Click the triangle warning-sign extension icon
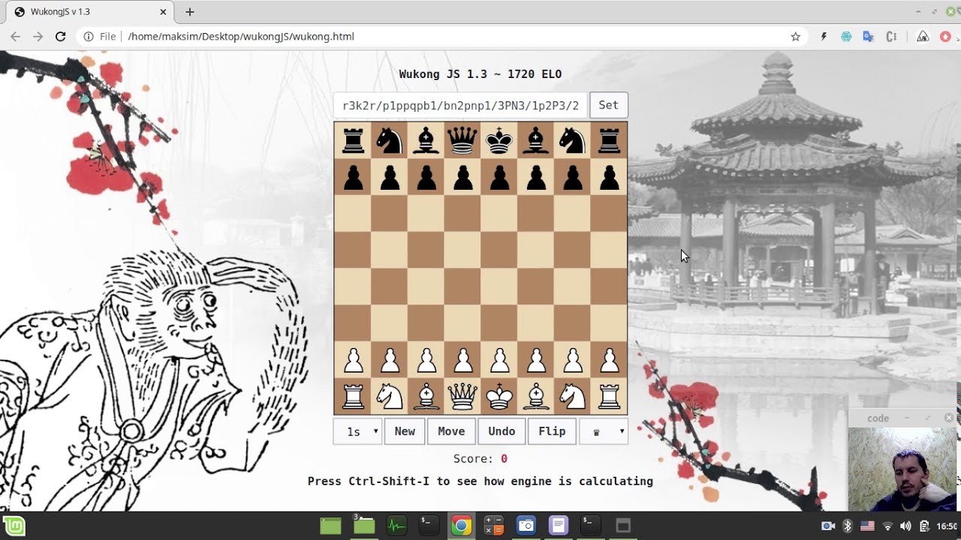The width and height of the screenshot is (961, 540). click(923, 36)
